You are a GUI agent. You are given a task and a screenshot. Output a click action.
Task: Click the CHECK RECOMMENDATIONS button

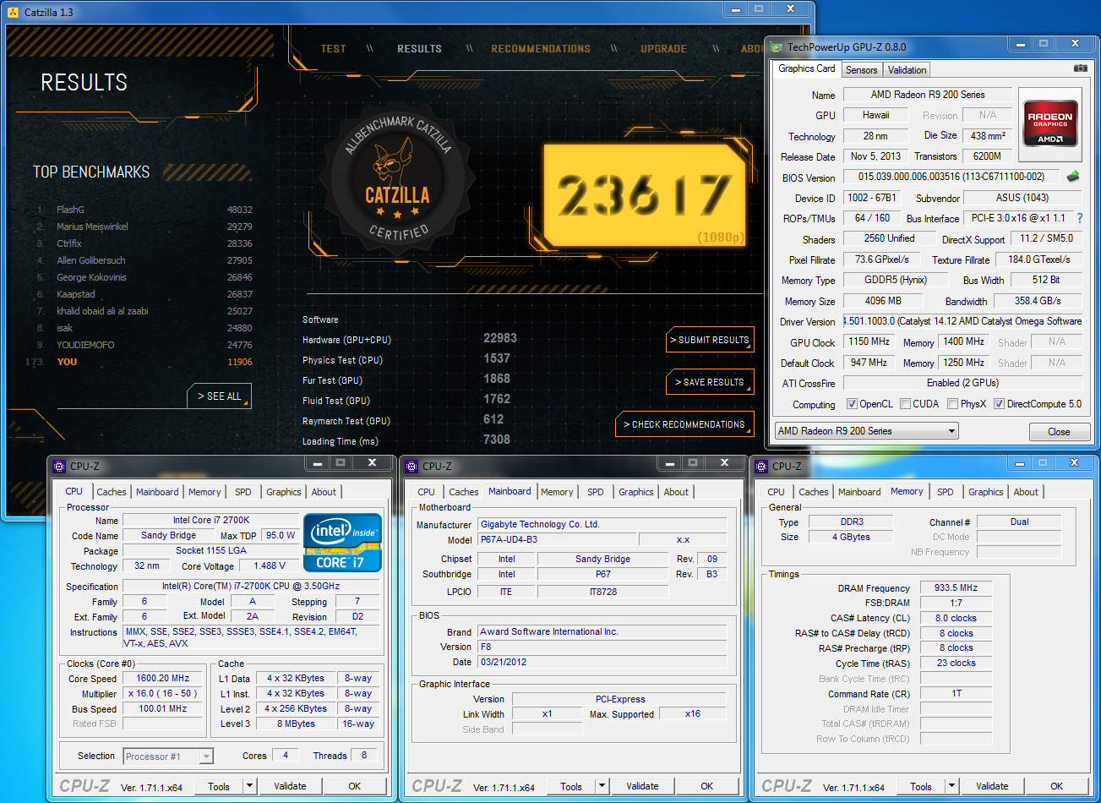pos(684,424)
